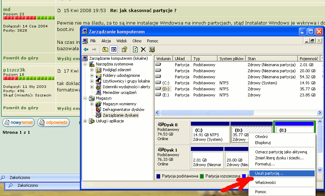Expand the Usługi i aplikacje node
The image size is (325, 196).
(x=85, y=121)
